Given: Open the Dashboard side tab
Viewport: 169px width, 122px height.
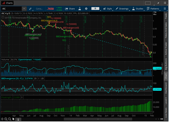Looking at the screenshot, I should point(166,88).
